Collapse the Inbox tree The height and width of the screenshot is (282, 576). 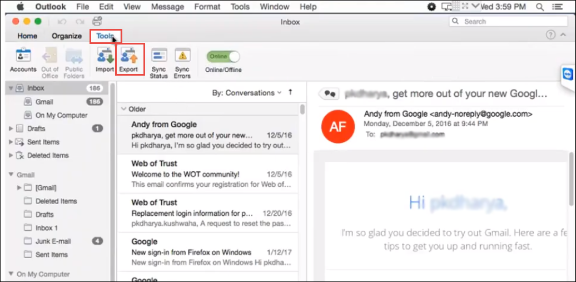(11, 88)
